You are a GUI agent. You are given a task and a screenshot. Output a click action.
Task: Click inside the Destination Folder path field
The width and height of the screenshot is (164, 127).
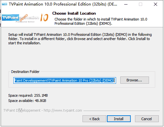[65, 80]
